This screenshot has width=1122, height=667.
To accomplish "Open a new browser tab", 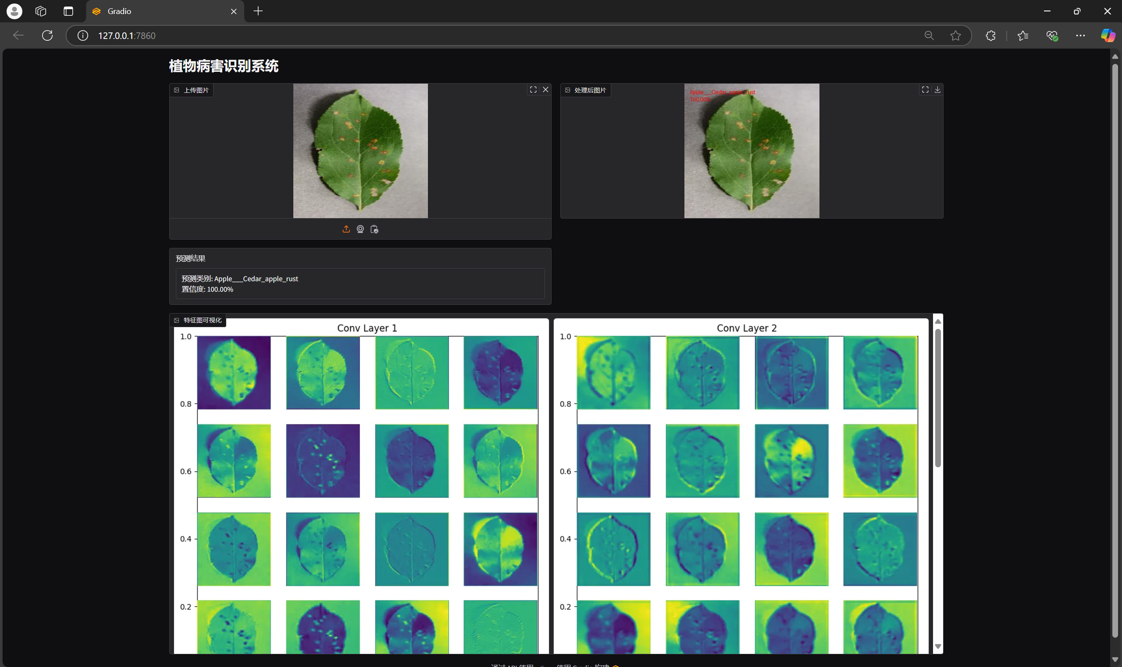I will click(258, 11).
